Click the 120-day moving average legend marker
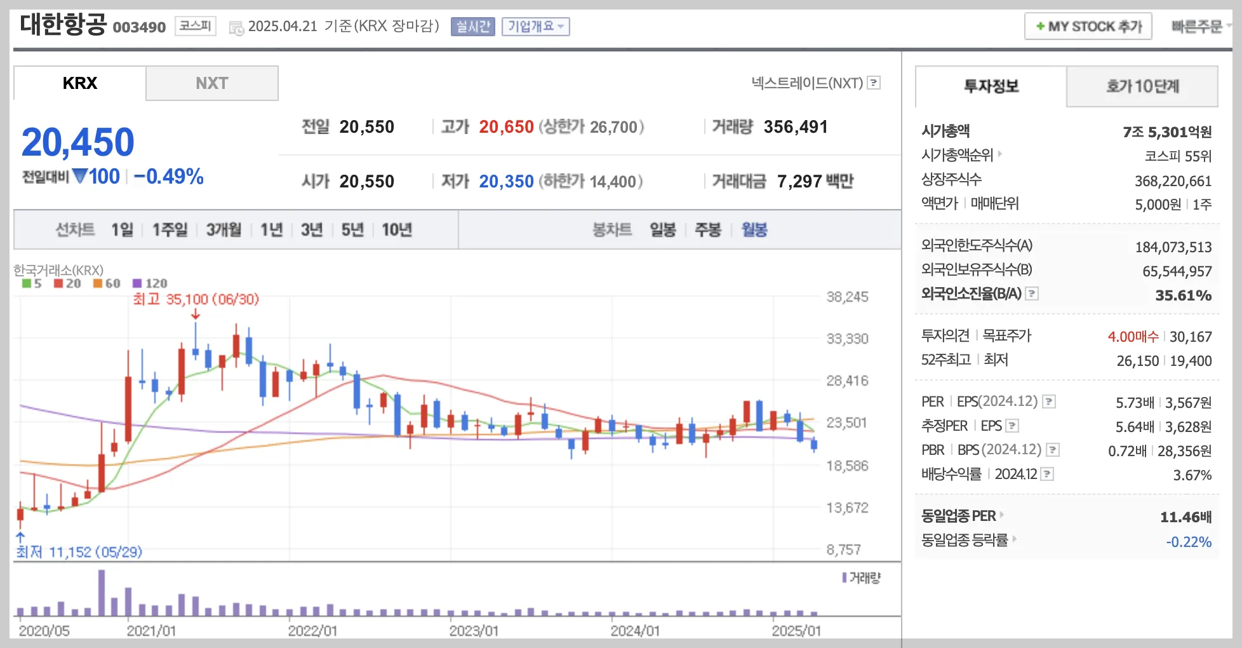1242x648 pixels. tap(137, 283)
